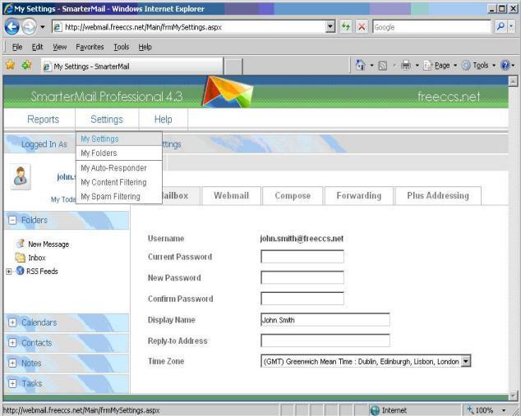
Task: Click the browser Back arrow button
Action: point(12,27)
